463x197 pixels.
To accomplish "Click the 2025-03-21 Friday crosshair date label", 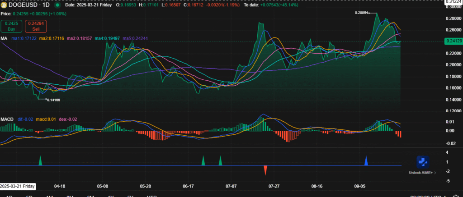I will coord(18,186).
